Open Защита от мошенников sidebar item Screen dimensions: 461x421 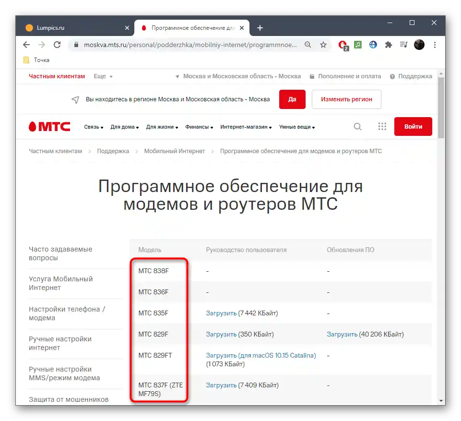(69, 399)
